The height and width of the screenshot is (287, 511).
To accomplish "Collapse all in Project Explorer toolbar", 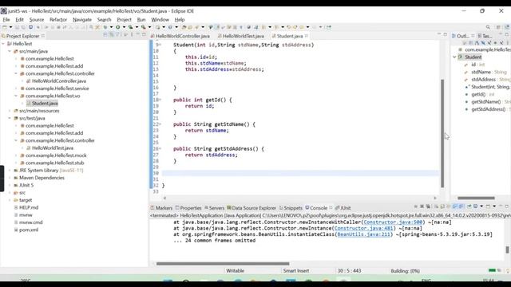I will tap(105, 35).
